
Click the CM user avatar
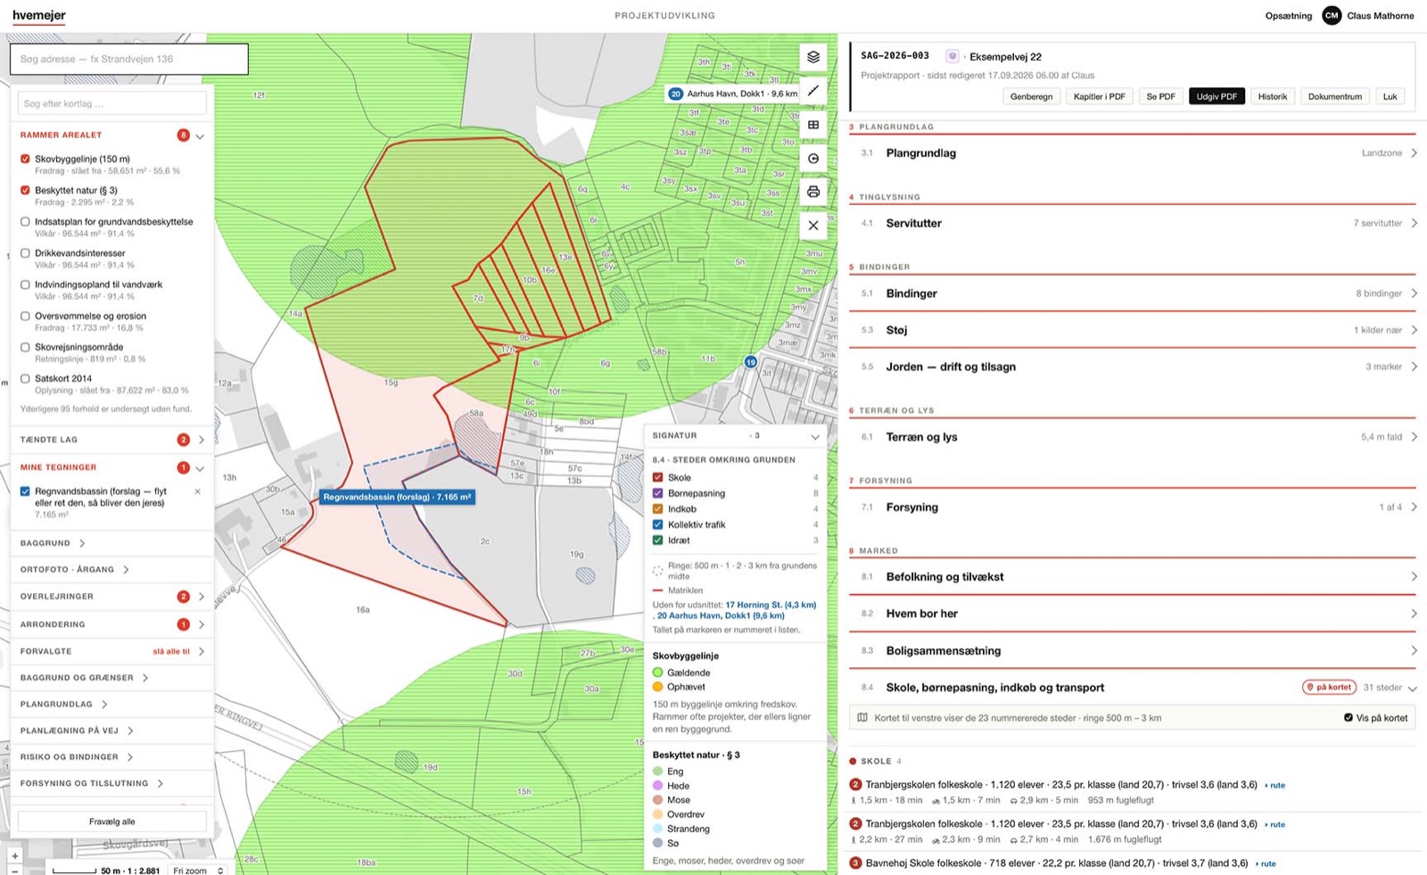click(1331, 15)
